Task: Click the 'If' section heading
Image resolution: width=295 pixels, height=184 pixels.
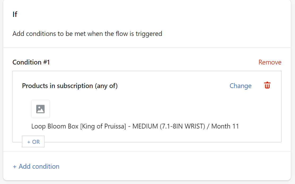Action: pos(15,14)
